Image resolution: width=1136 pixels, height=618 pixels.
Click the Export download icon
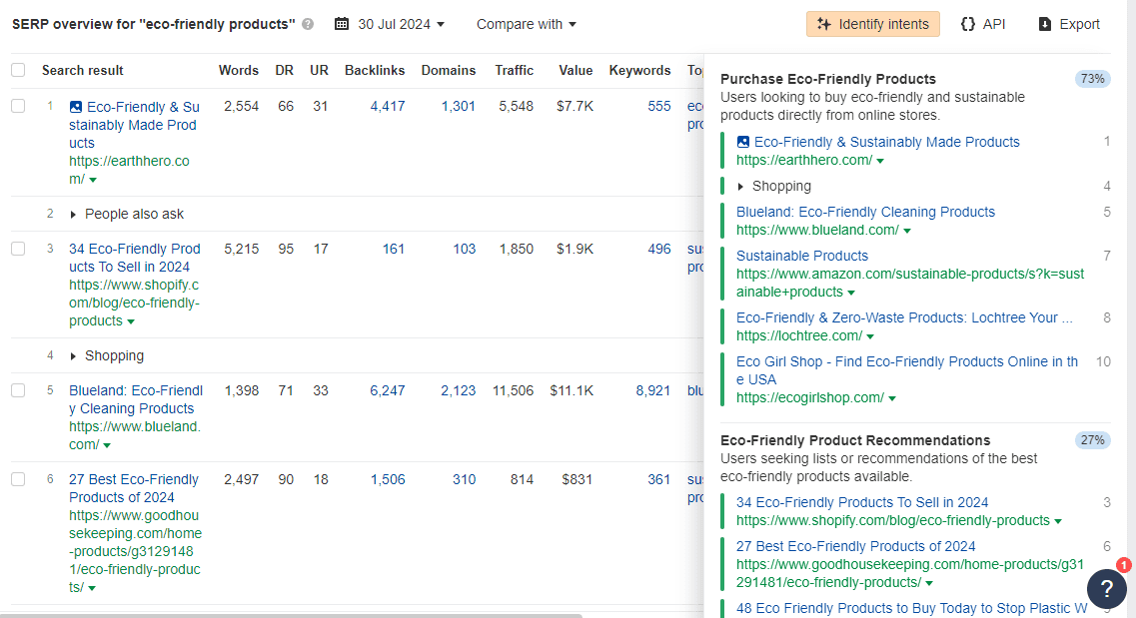(1045, 24)
